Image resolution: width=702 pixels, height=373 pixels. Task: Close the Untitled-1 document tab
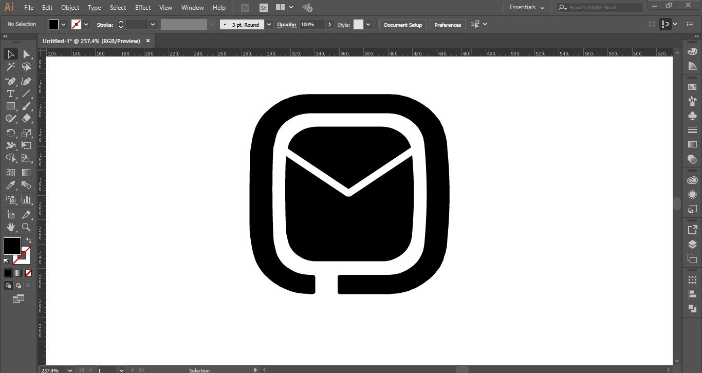148,41
